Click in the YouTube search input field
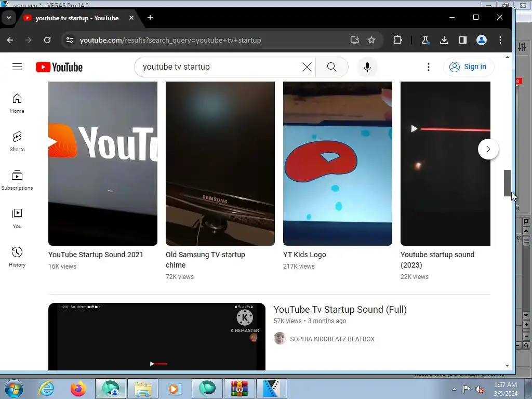Viewport: 532px width, 399px height. 220,67
